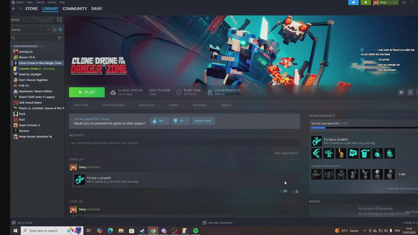
Task: Open Spotify from the taskbar
Action: pos(196,231)
